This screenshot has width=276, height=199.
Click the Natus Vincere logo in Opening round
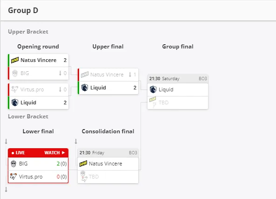(15, 60)
